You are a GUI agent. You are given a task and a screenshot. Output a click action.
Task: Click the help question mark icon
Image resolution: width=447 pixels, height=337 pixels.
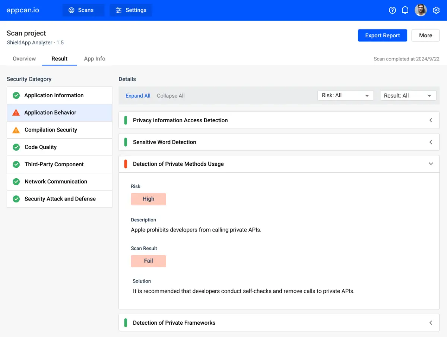[392, 10]
